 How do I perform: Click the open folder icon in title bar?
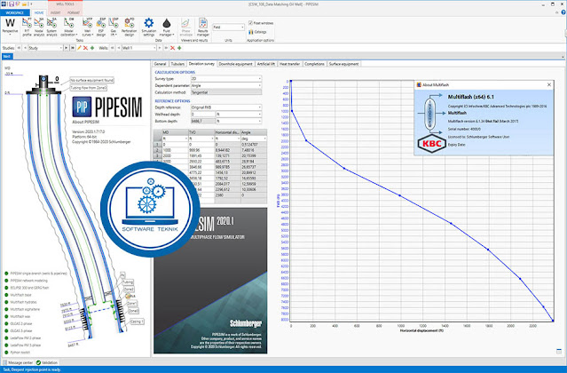(x=24, y=4)
